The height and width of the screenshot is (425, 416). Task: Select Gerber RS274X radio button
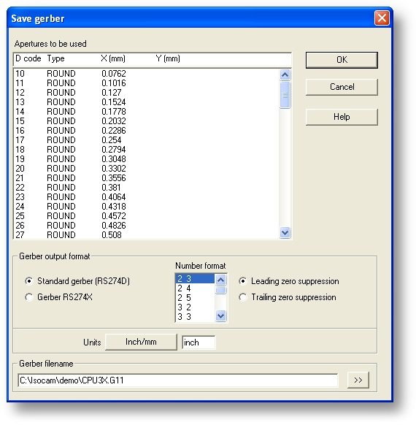pyautogui.click(x=29, y=297)
